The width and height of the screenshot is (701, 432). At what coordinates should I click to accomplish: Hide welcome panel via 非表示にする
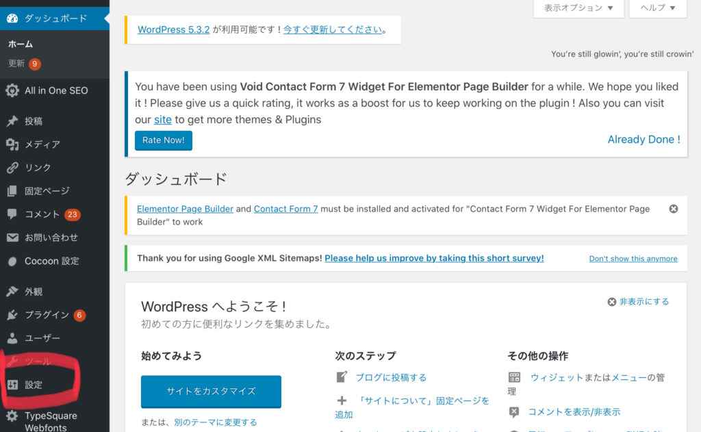click(639, 302)
